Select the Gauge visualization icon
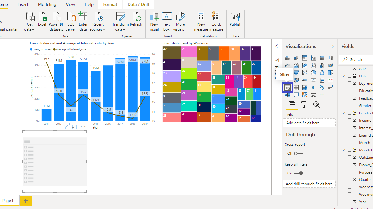 click(x=304, y=80)
